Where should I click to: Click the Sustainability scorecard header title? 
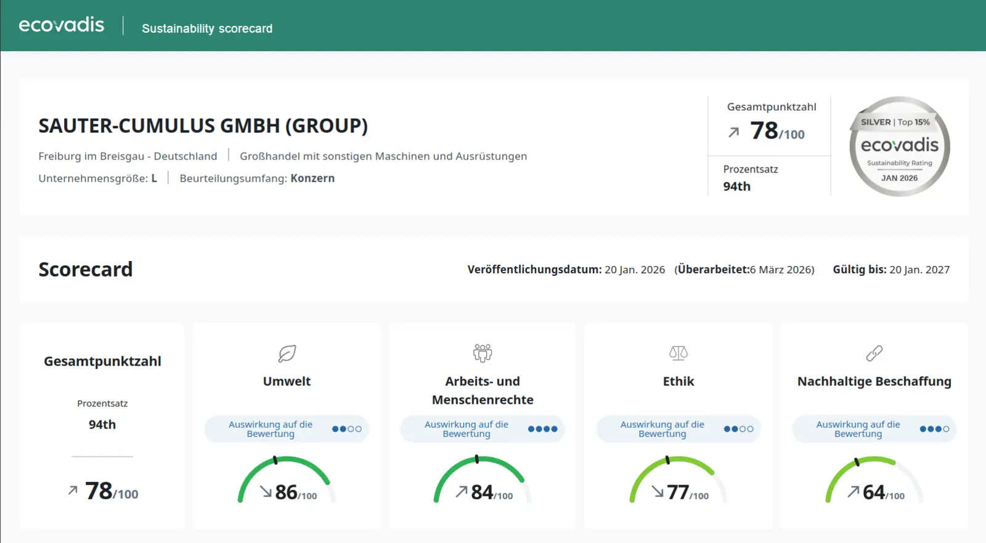pos(207,28)
